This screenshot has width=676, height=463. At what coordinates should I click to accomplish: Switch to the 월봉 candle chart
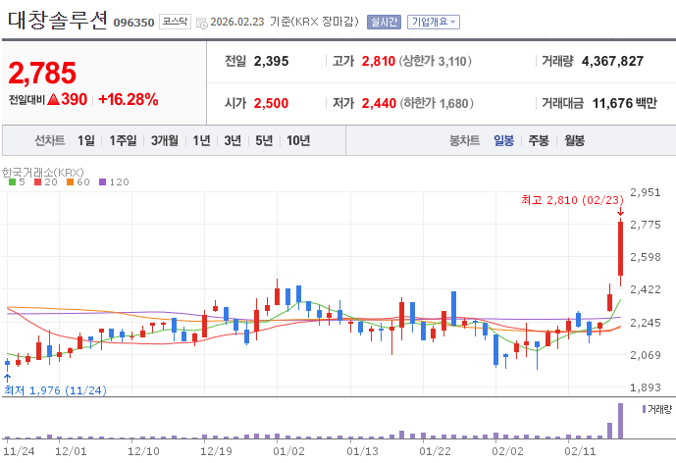[x=574, y=140]
